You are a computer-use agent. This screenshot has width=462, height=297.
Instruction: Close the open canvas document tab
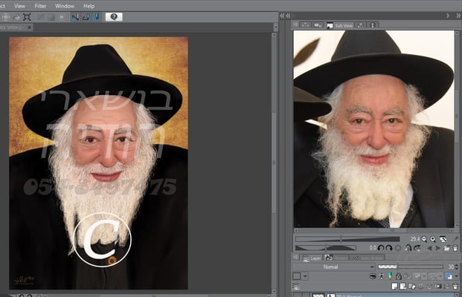30,27
